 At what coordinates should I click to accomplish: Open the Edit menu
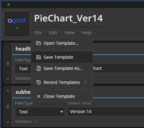[x=53, y=33]
